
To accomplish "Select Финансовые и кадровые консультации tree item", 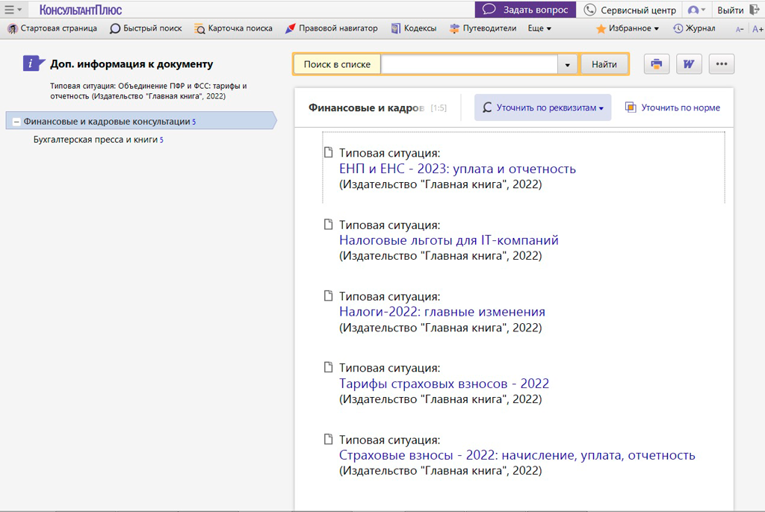I will click(141, 121).
